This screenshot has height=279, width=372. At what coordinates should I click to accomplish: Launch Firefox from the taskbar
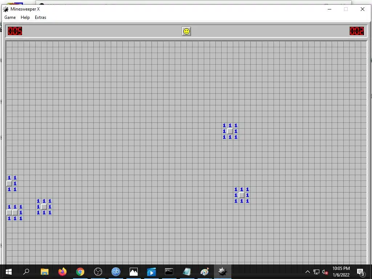tap(62, 272)
